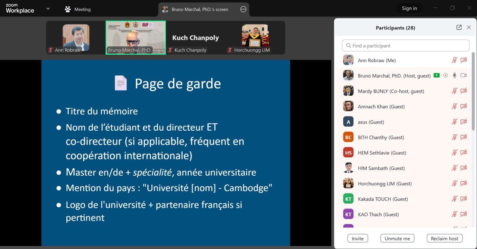This screenshot has width=477, height=249.
Task: Click the Invite button
Action: [x=357, y=239]
